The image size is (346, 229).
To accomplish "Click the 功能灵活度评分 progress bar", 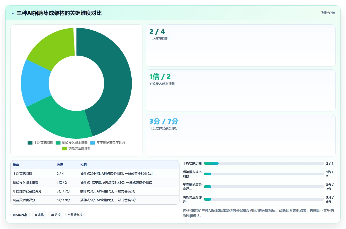I will coord(264,199).
